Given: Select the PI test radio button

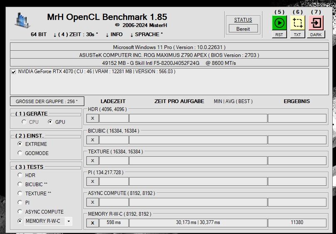Looking at the screenshot, I should point(20,202).
